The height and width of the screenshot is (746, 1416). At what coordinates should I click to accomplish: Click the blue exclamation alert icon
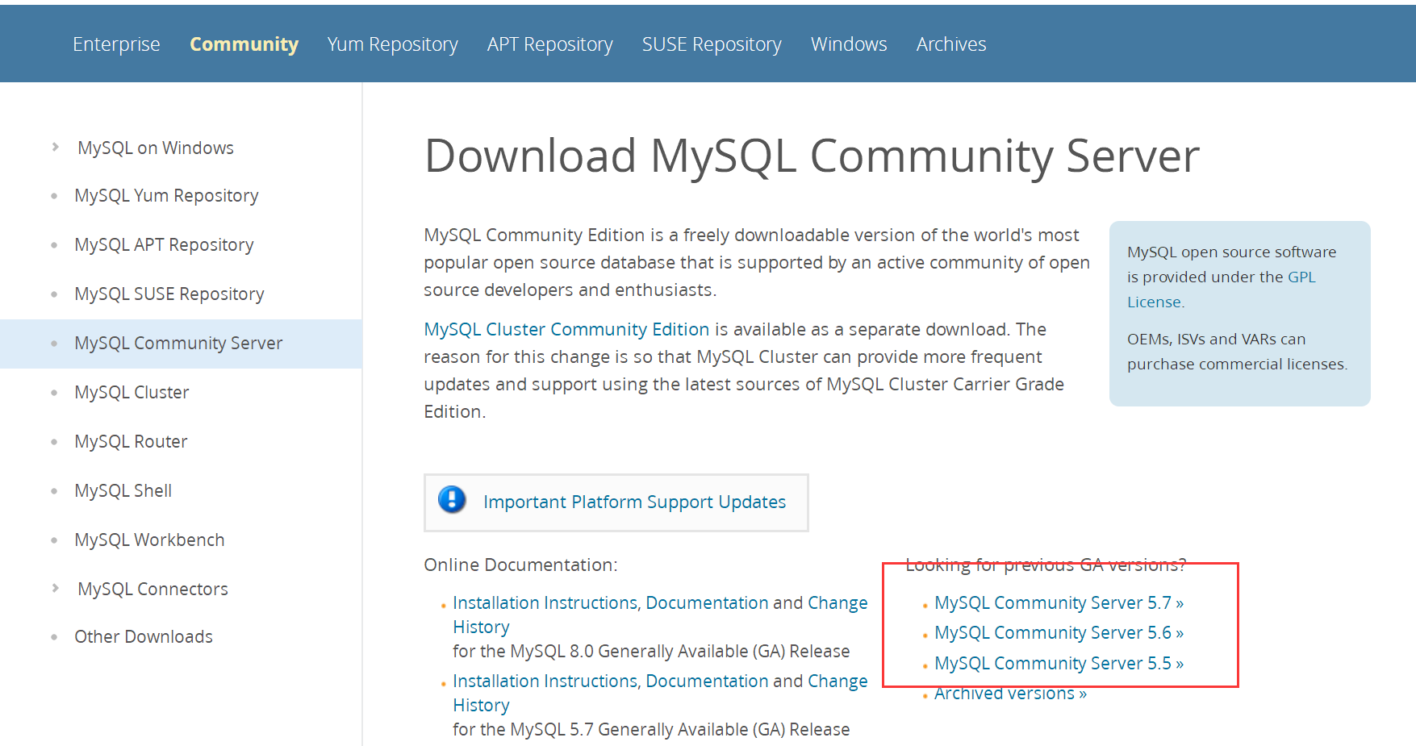(452, 499)
